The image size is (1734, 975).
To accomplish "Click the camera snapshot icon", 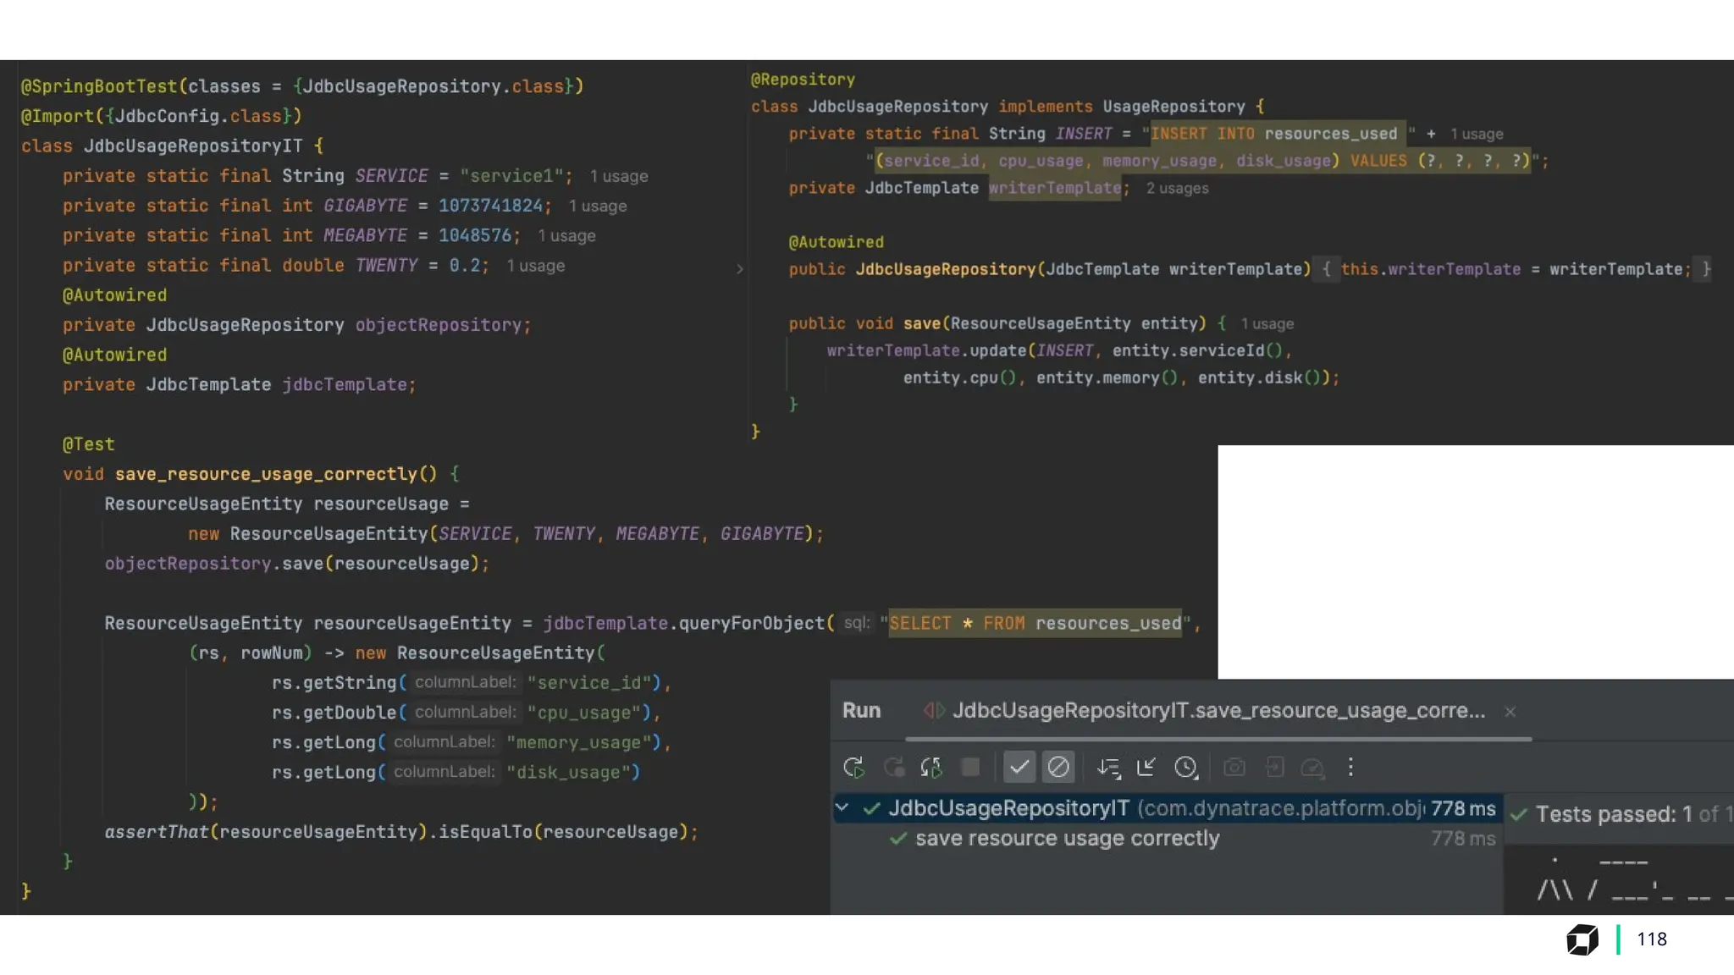I will (1234, 768).
